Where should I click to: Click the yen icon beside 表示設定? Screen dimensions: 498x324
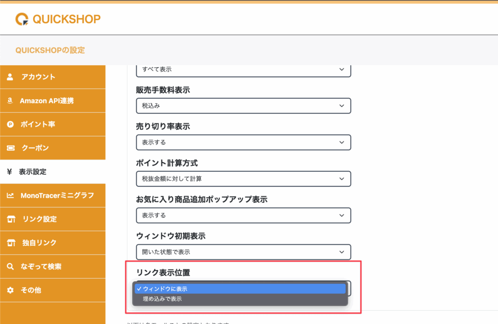coord(10,172)
